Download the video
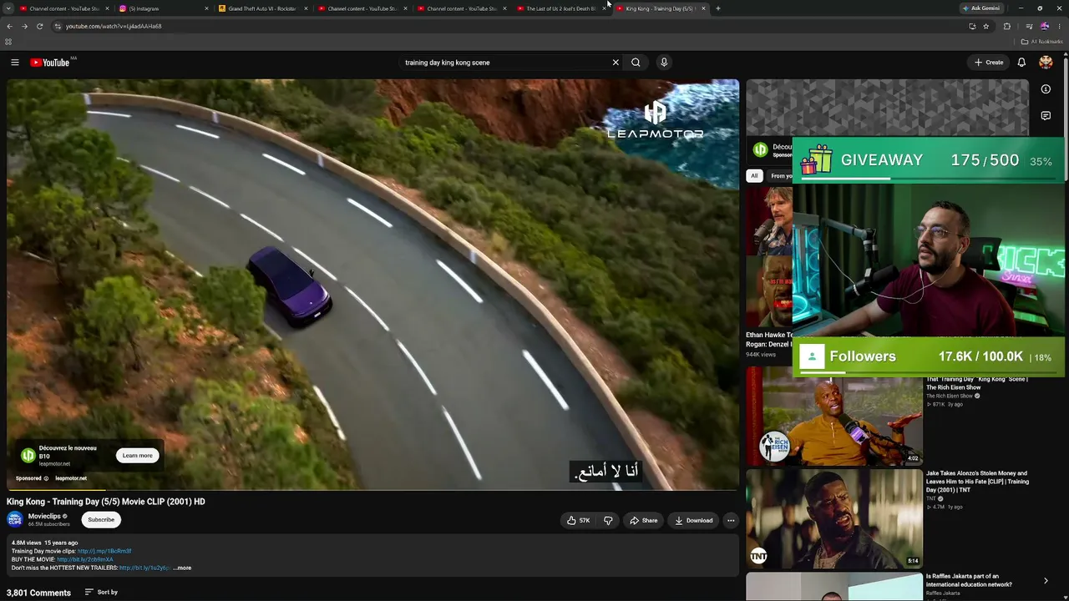 694,520
